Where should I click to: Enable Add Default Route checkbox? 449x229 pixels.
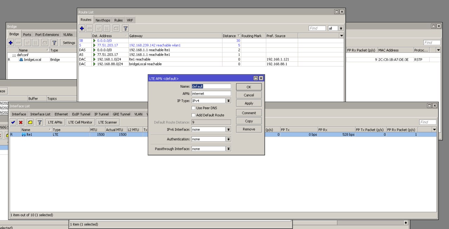click(193, 115)
